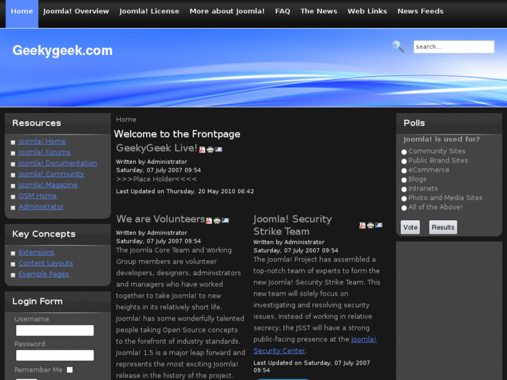Click email icon for Security Strike Team article
This screenshot has width=507, height=380.
coord(379,225)
